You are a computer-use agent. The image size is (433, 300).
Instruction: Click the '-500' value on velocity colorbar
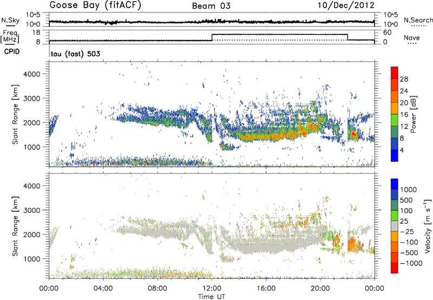tap(409, 253)
